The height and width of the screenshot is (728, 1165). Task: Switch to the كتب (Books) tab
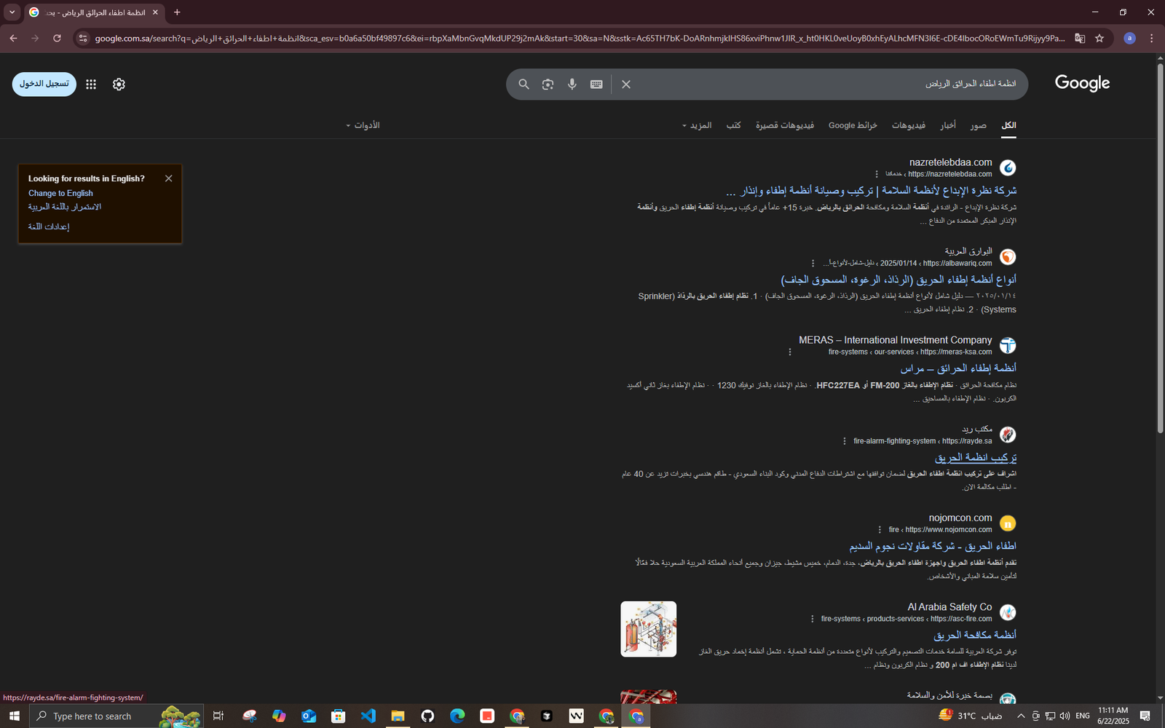click(733, 125)
